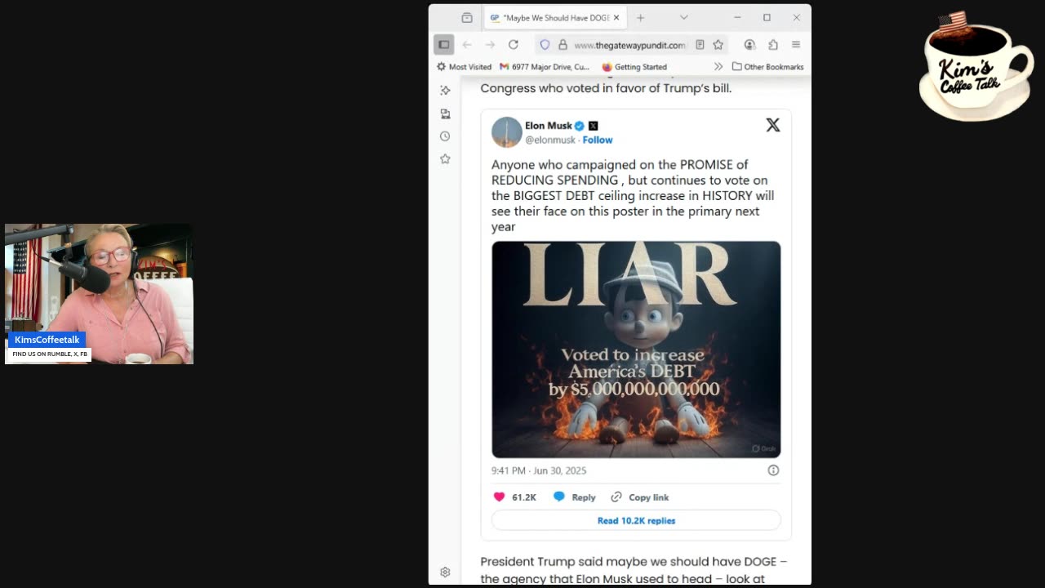Open the tracking protection shield icon
Screen dimensions: 1045x588
[545, 45]
